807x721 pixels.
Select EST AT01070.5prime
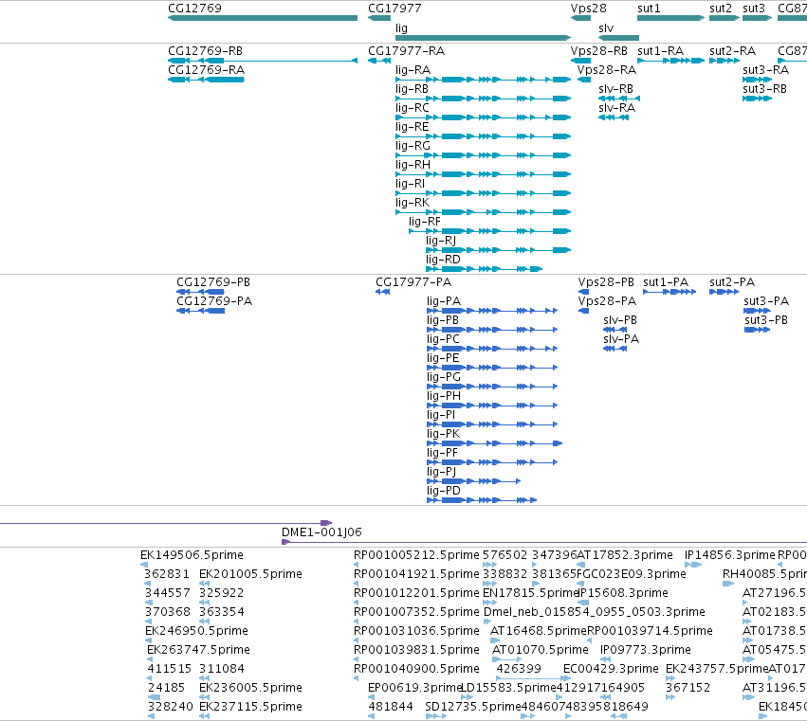507,659
